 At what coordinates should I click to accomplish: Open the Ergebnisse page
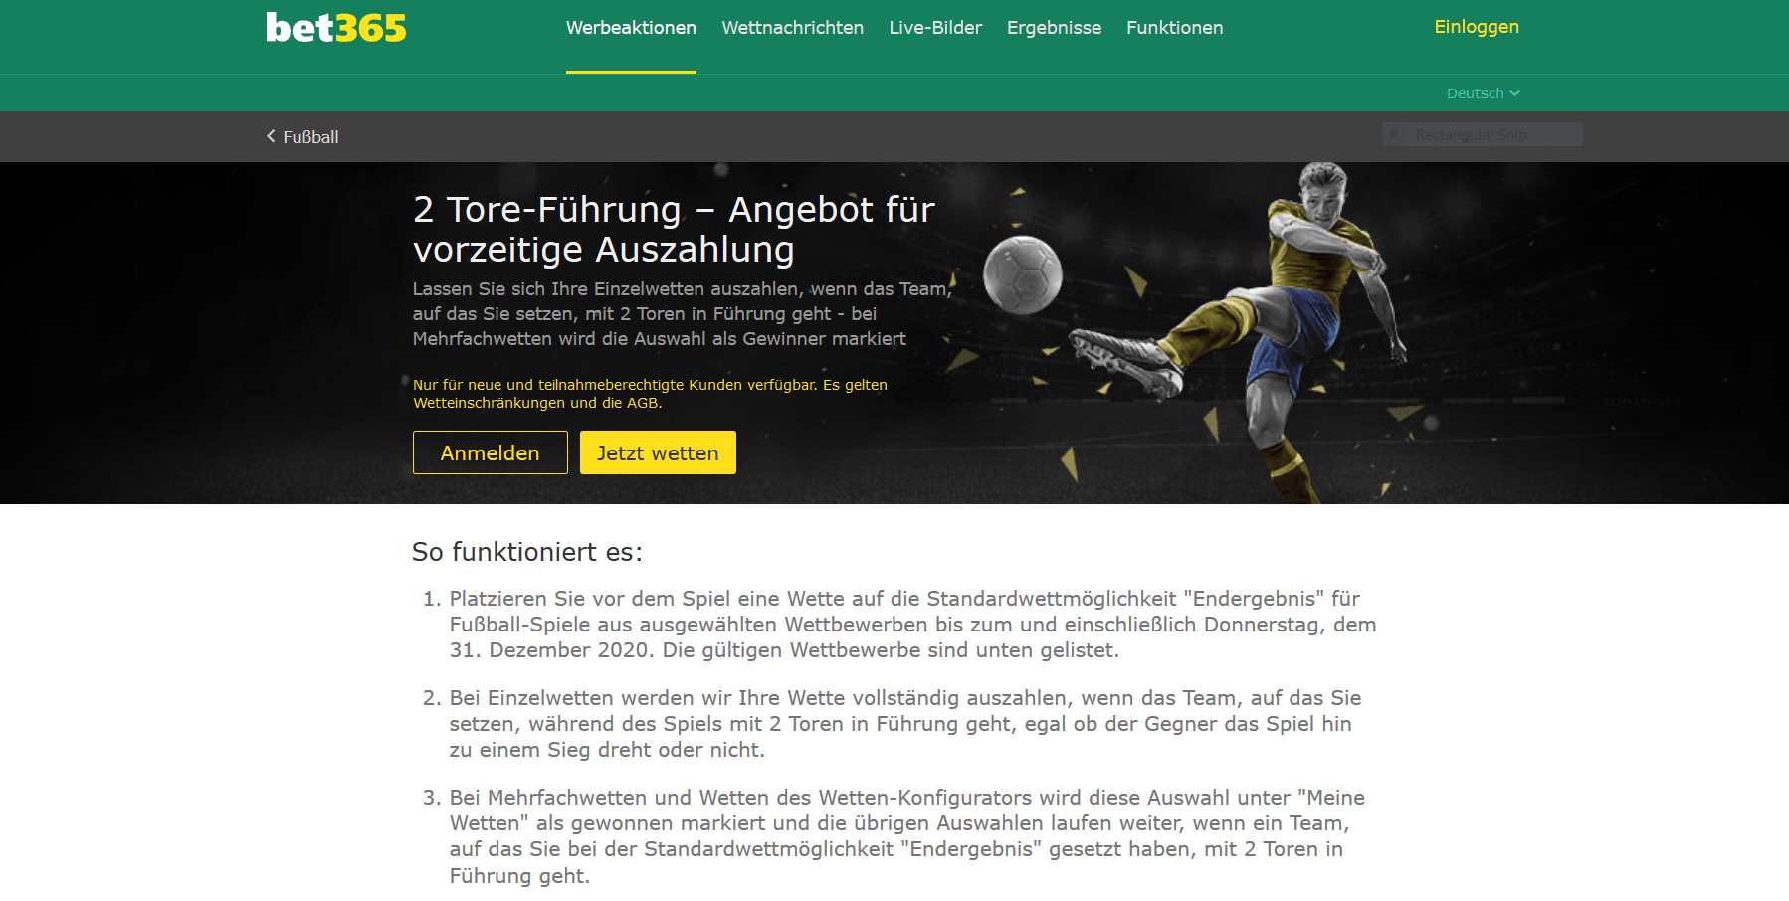(x=1054, y=28)
